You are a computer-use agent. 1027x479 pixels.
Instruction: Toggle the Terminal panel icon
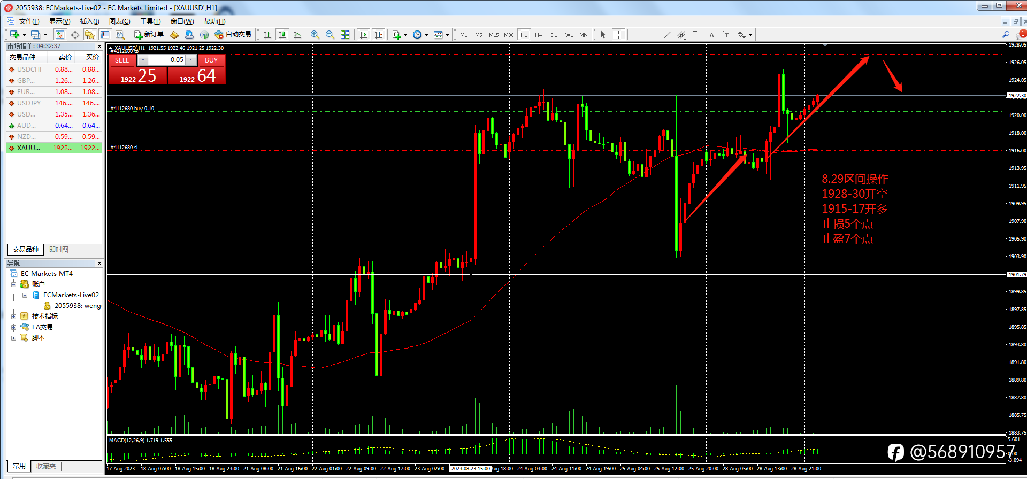point(105,35)
